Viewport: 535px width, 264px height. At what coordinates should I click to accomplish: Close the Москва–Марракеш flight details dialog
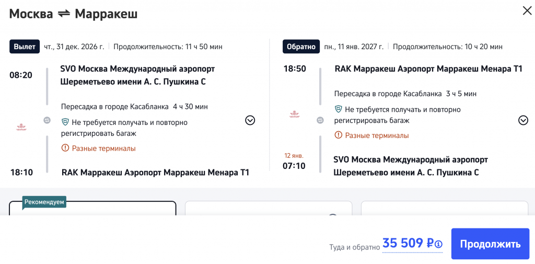click(x=527, y=10)
